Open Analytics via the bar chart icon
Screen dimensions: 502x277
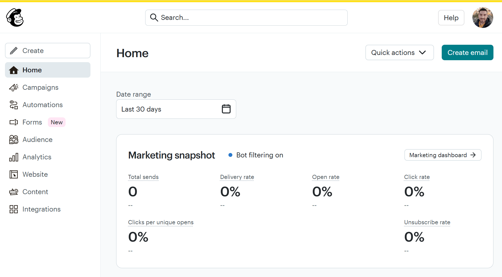coord(13,157)
